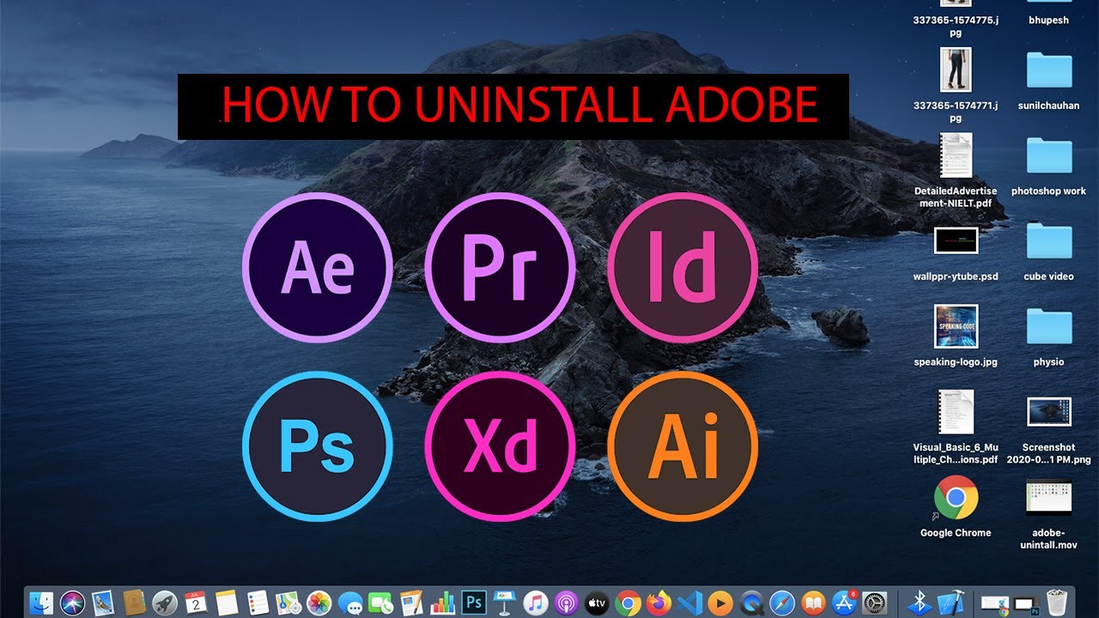Screen dimensions: 1099x618
Task: Launch Xcode from the Dock
Action: (950, 603)
